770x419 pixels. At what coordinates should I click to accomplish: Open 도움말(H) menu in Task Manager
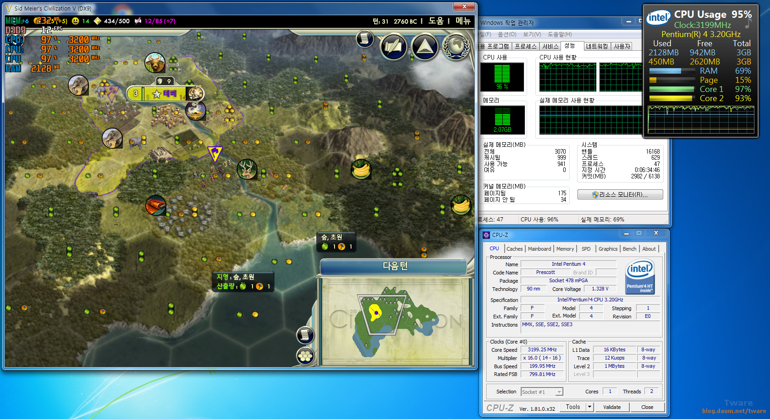coord(560,34)
